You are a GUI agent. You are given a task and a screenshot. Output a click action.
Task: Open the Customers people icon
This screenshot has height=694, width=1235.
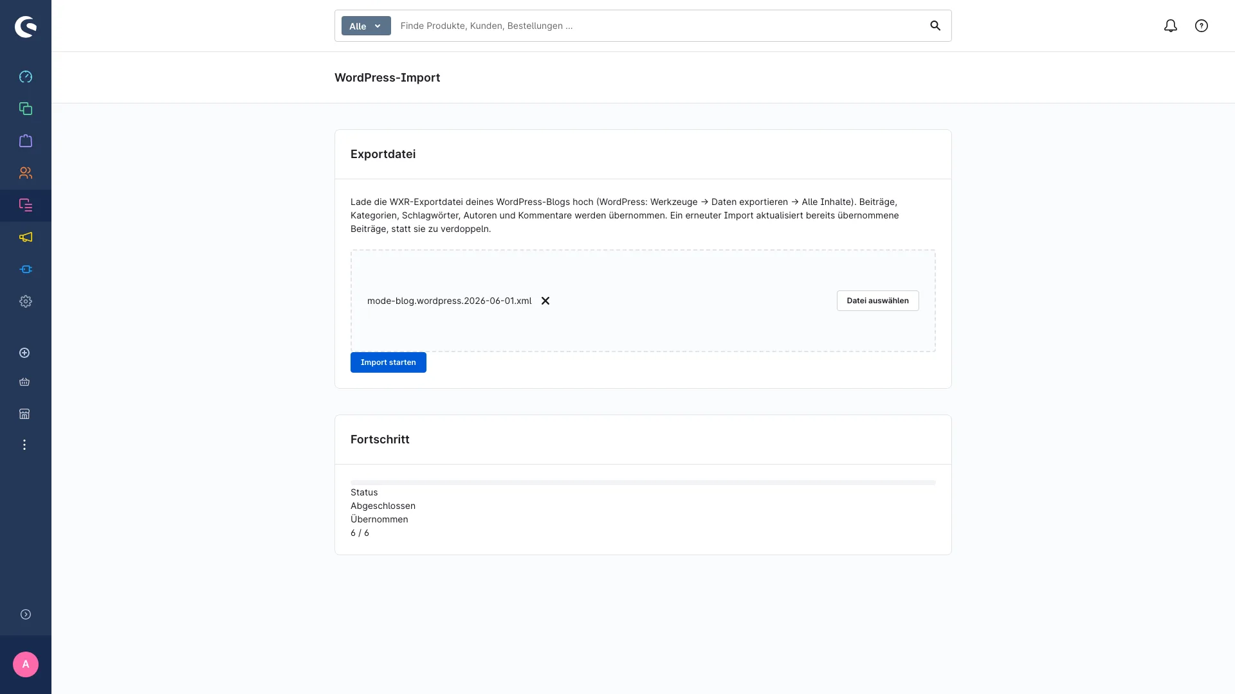tap(26, 173)
